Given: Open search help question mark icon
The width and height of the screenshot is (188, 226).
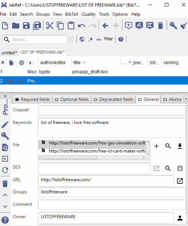Looking at the screenshot, I should [x=121, y=39].
